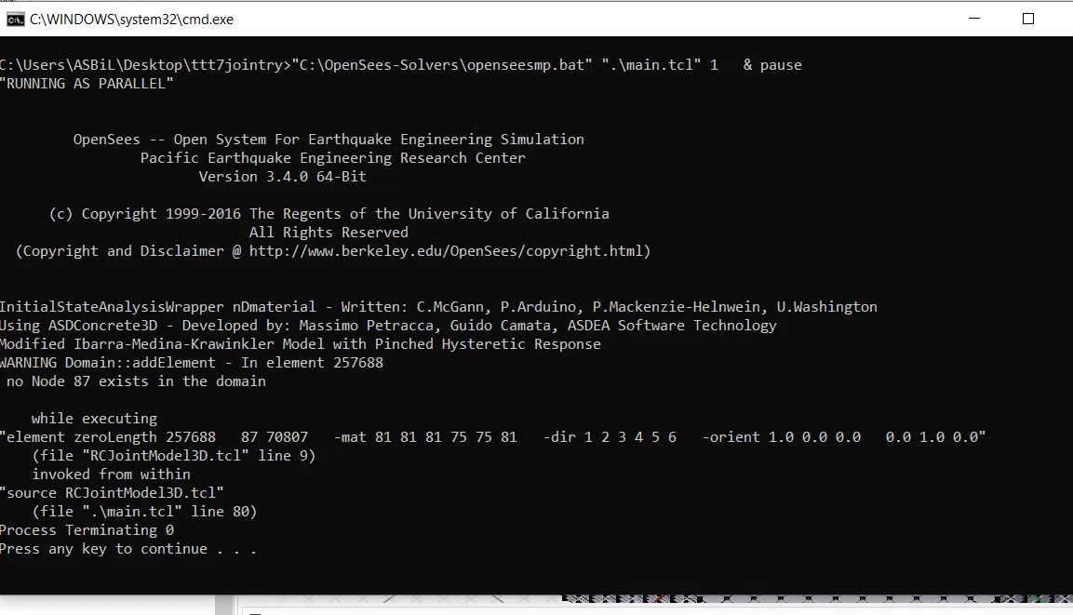Click the 'Process Terminating 0' line
This screenshot has width=1073, height=615.
[87, 530]
